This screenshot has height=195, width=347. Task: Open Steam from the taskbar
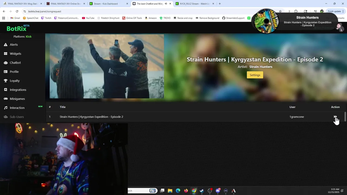pos(202,191)
